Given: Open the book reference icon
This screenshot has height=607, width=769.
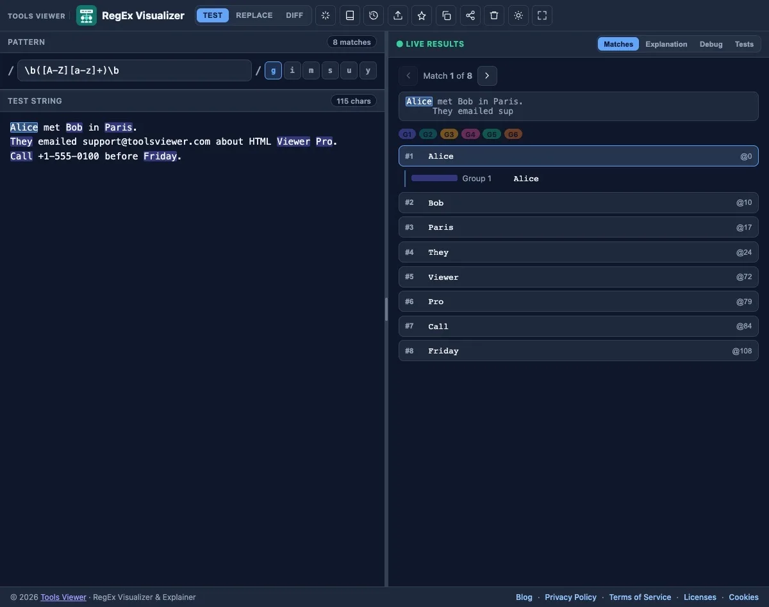Looking at the screenshot, I should 350,15.
